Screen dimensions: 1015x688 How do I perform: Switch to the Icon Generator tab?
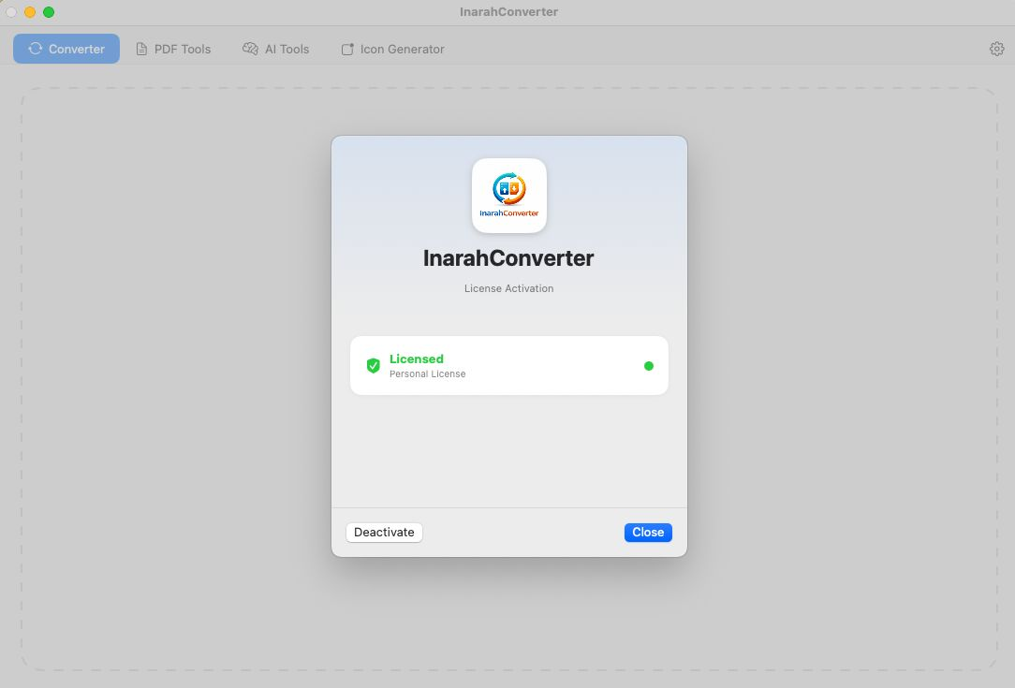(392, 49)
